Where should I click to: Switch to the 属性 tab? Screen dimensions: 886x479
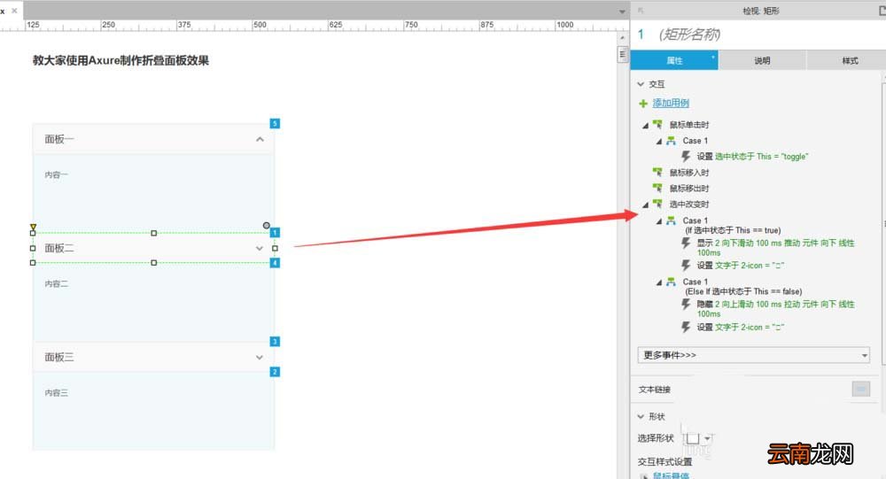point(674,60)
